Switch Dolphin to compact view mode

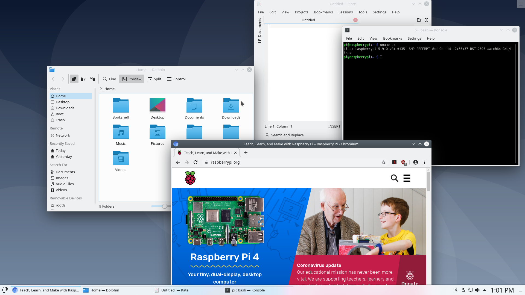83,79
